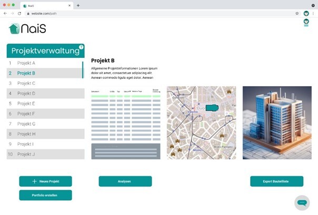Viewport: 318px width, 215px height.
Task: Click the project list scrollbar
Action: [83, 70]
